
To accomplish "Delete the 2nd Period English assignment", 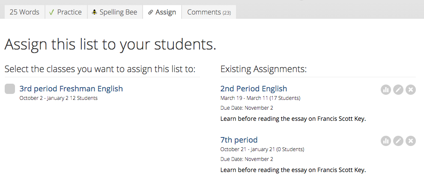I will [411, 90].
